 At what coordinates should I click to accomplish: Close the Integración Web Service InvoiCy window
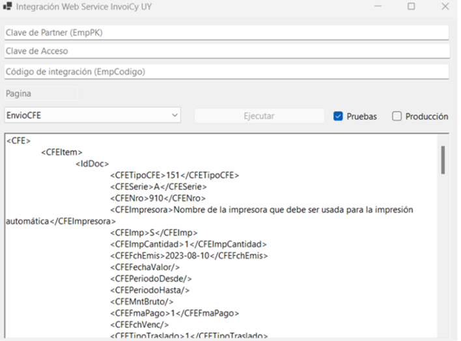(445, 6)
